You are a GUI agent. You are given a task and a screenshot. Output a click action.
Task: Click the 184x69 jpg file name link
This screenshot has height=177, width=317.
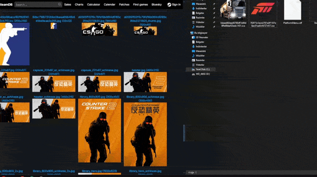click(99, 19)
